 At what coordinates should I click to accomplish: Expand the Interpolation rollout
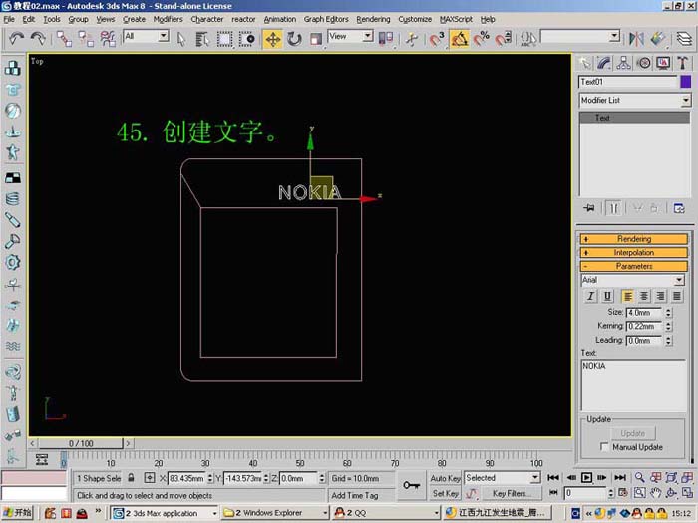(633, 253)
